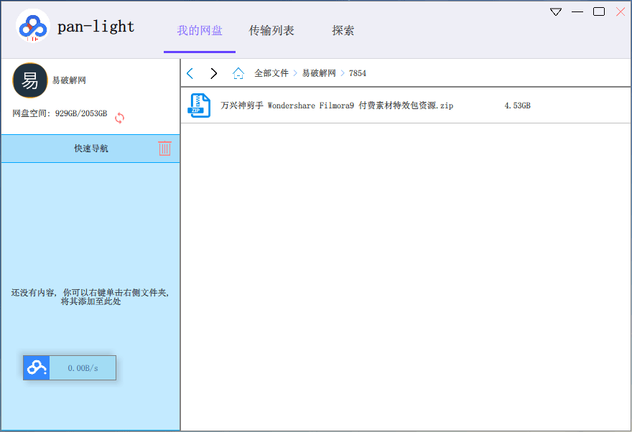Click the pan-light logo icon
Image resolution: width=632 pixels, height=432 pixels.
coord(33,27)
